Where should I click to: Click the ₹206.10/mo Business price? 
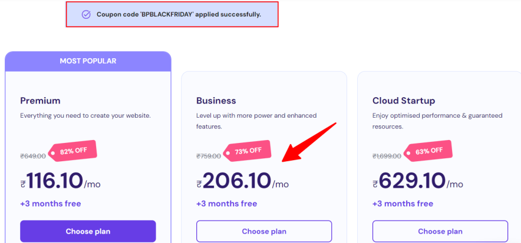tap(242, 181)
